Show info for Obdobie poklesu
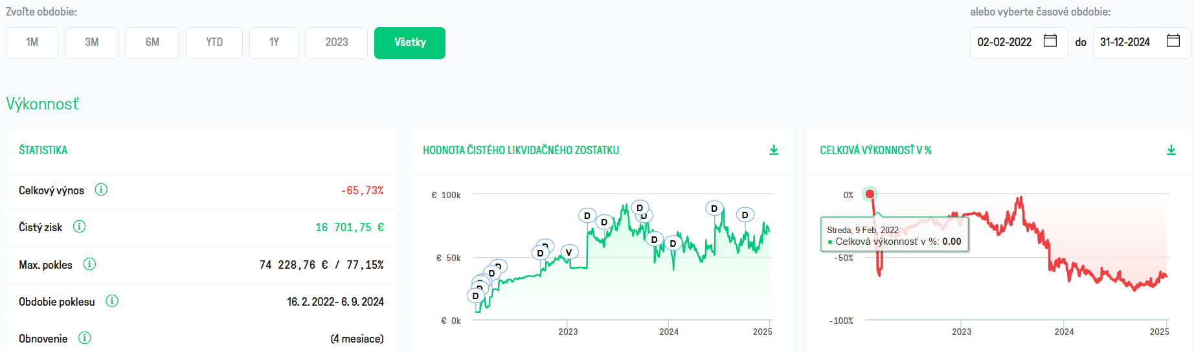Viewport: 1194px width, 351px height. pyautogui.click(x=112, y=301)
